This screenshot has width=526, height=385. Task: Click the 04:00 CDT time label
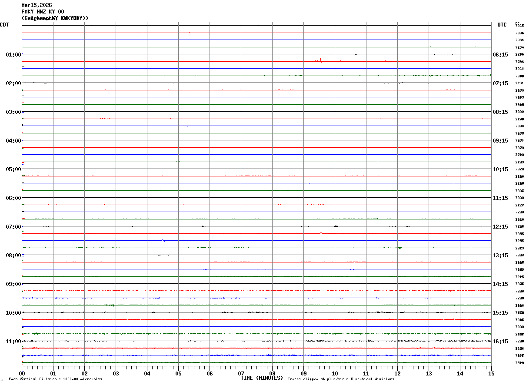(x=13, y=141)
